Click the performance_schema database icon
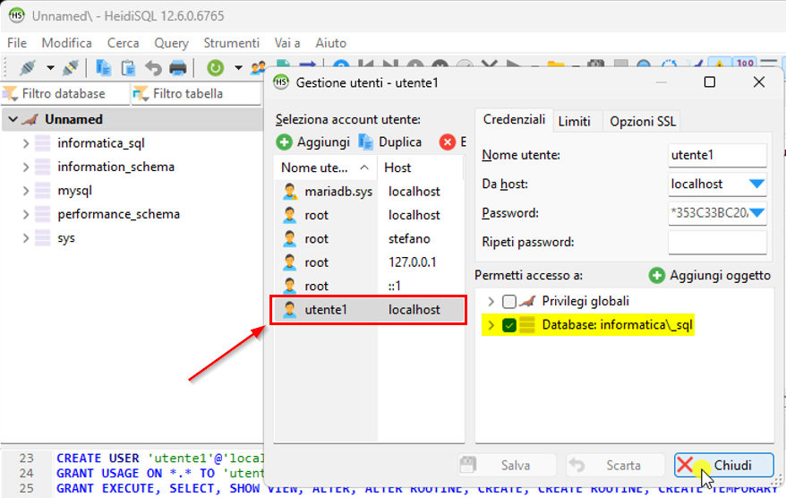Viewport: 786px width, 498px height. [43, 214]
